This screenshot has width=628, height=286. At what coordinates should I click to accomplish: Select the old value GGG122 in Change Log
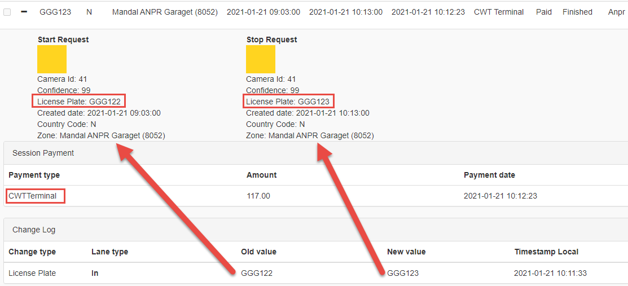(x=257, y=273)
